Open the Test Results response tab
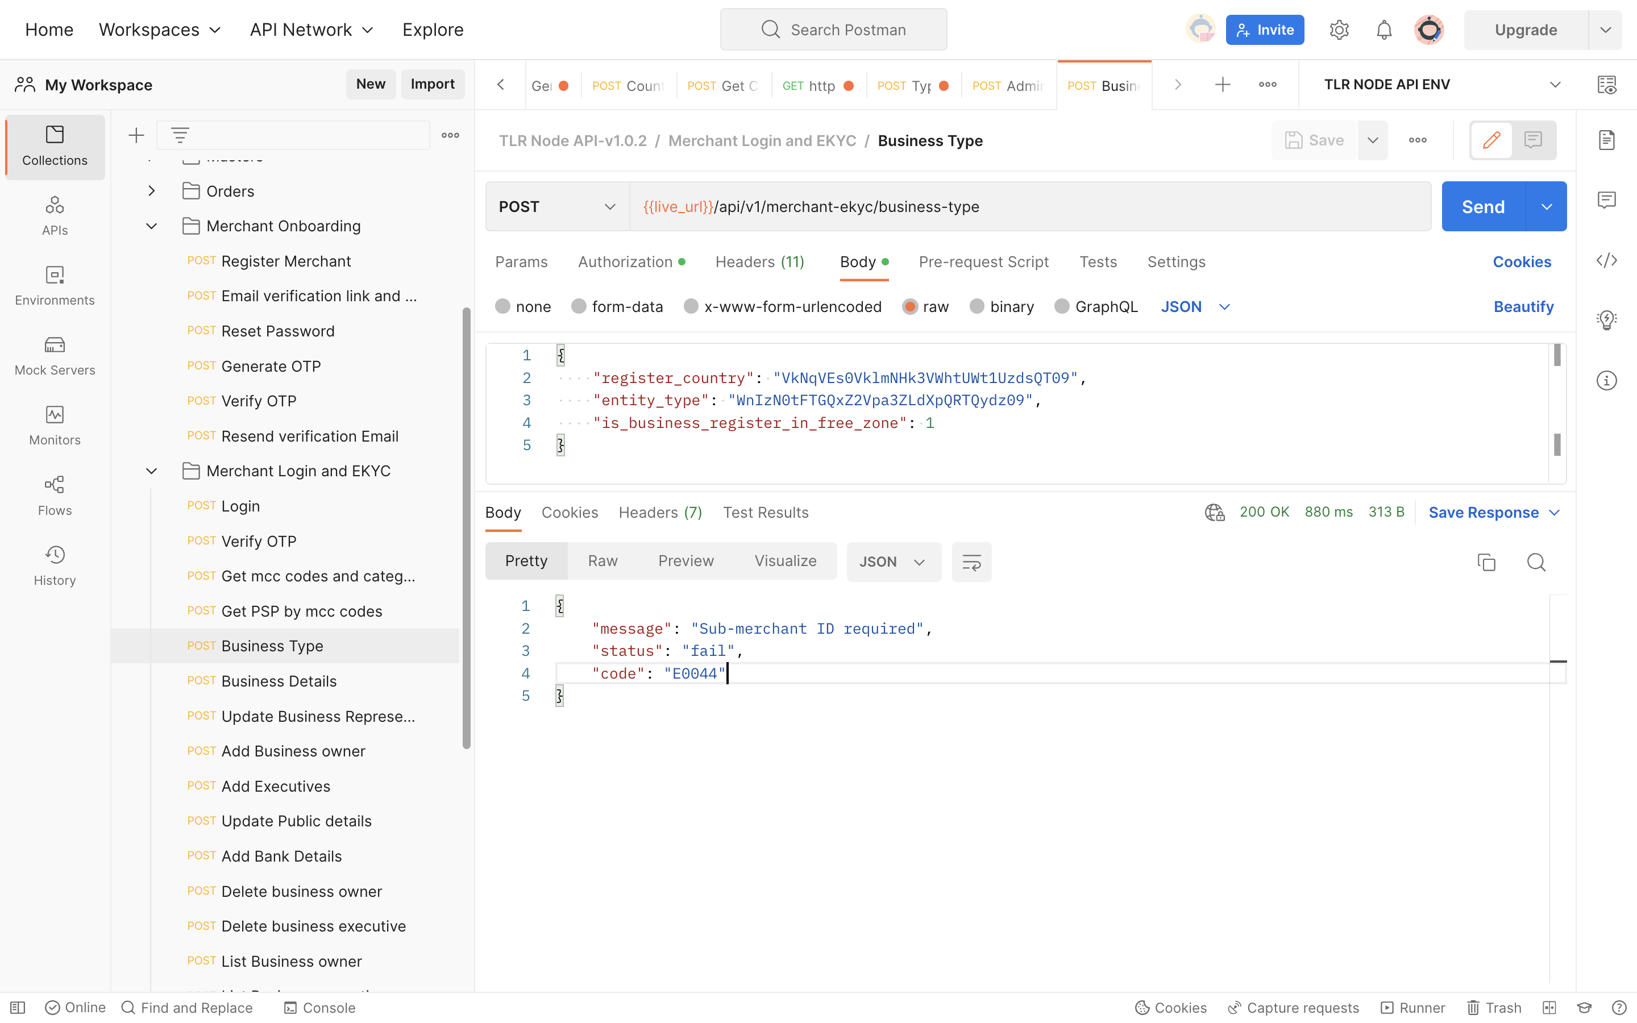 [x=765, y=512]
